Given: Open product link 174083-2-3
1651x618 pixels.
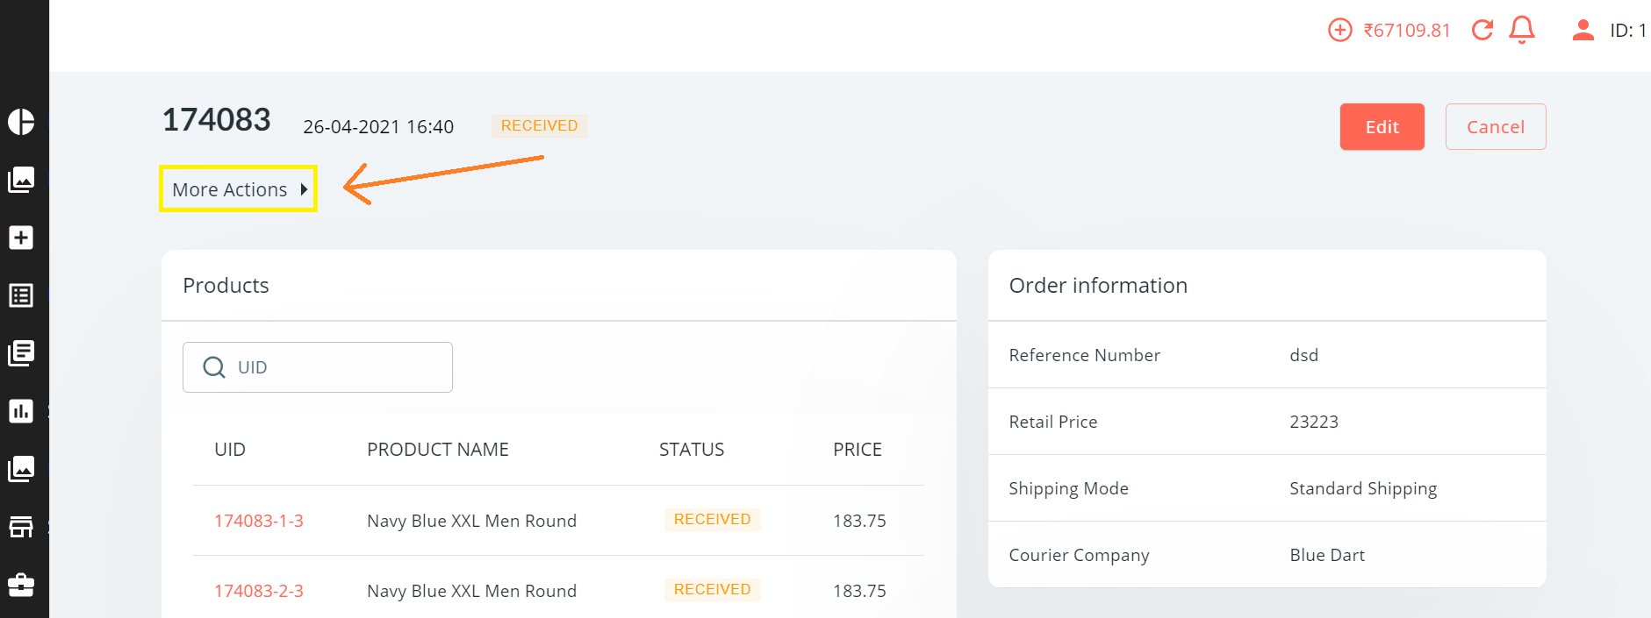Looking at the screenshot, I should (259, 591).
